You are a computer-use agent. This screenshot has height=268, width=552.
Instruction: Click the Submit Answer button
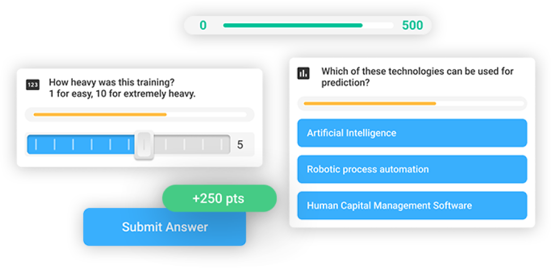tap(165, 227)
